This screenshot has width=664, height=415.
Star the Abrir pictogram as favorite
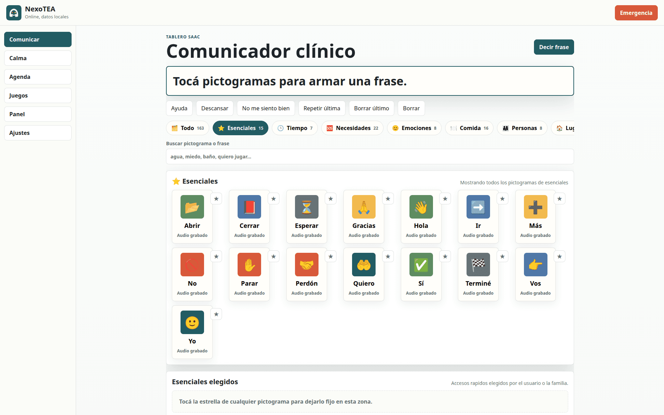pos(216,199)
